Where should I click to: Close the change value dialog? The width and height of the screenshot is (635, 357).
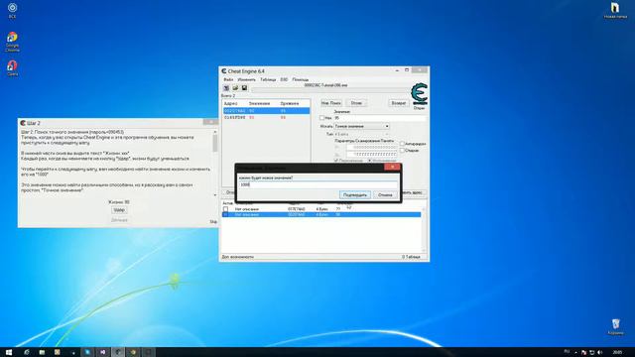click(x=392, y=167)
